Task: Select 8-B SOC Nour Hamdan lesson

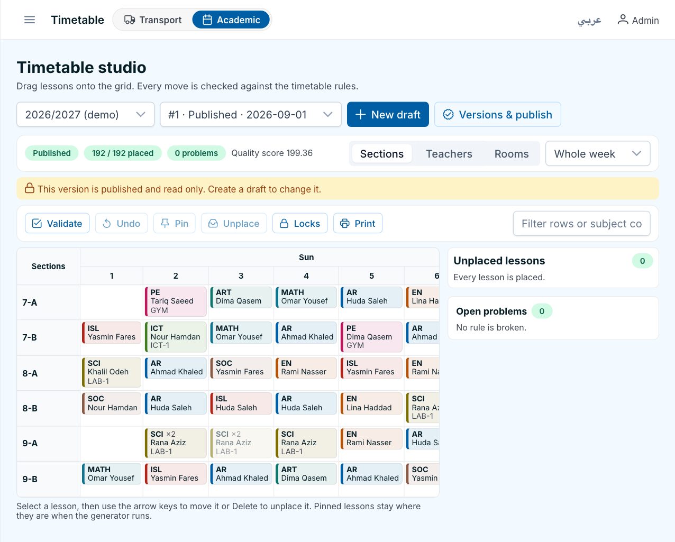Action: 112,403
